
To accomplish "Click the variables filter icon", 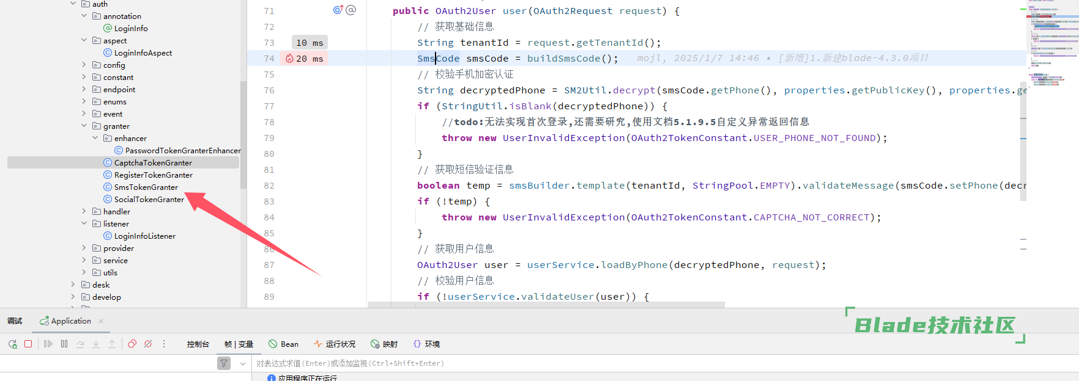I will point(224,363).
